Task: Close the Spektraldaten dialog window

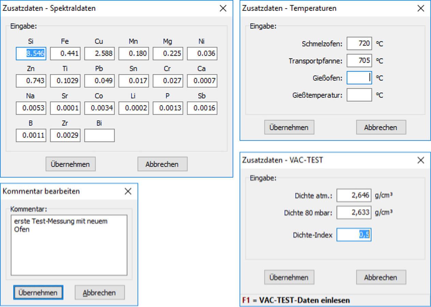Action: tap(223, 9)
